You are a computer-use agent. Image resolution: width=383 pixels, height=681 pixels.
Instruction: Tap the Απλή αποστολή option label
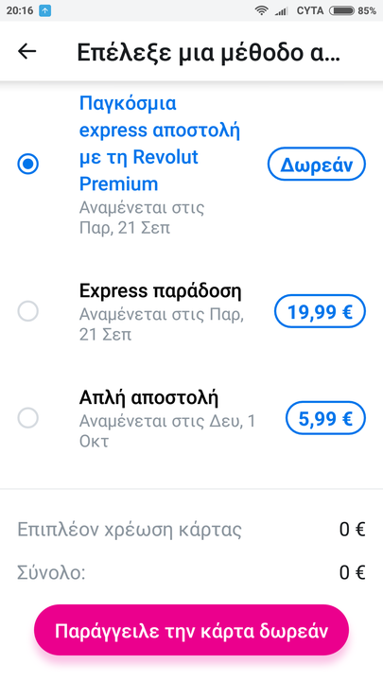click(x=148, y=398)
